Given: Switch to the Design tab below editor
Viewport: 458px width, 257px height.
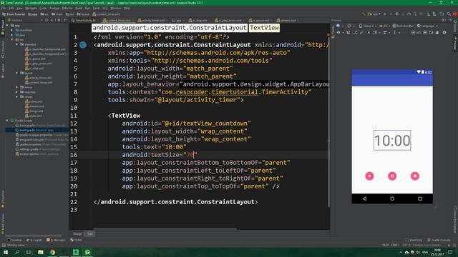Looking at the screenshot, I should click(x=77, y=233).
